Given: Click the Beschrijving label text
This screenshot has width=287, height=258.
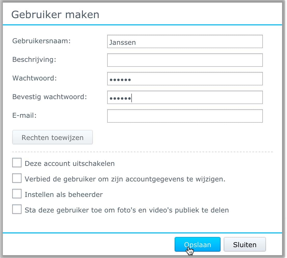Looking at the screenshot, I should coord(34,60).
